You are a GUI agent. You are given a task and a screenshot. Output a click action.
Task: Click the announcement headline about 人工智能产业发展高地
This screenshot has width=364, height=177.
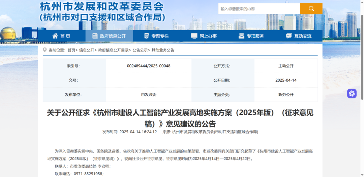coord(180,119)
